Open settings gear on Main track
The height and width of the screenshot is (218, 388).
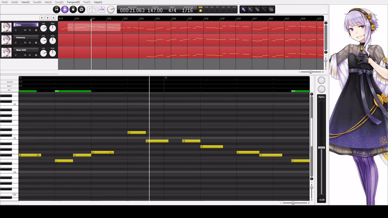(x=36, y=30)
